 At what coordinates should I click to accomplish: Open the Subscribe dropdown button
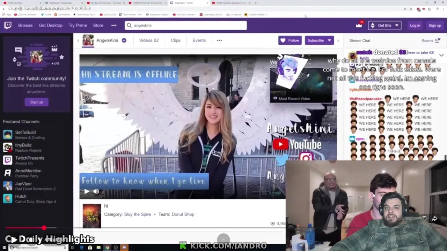click(319, 40)
